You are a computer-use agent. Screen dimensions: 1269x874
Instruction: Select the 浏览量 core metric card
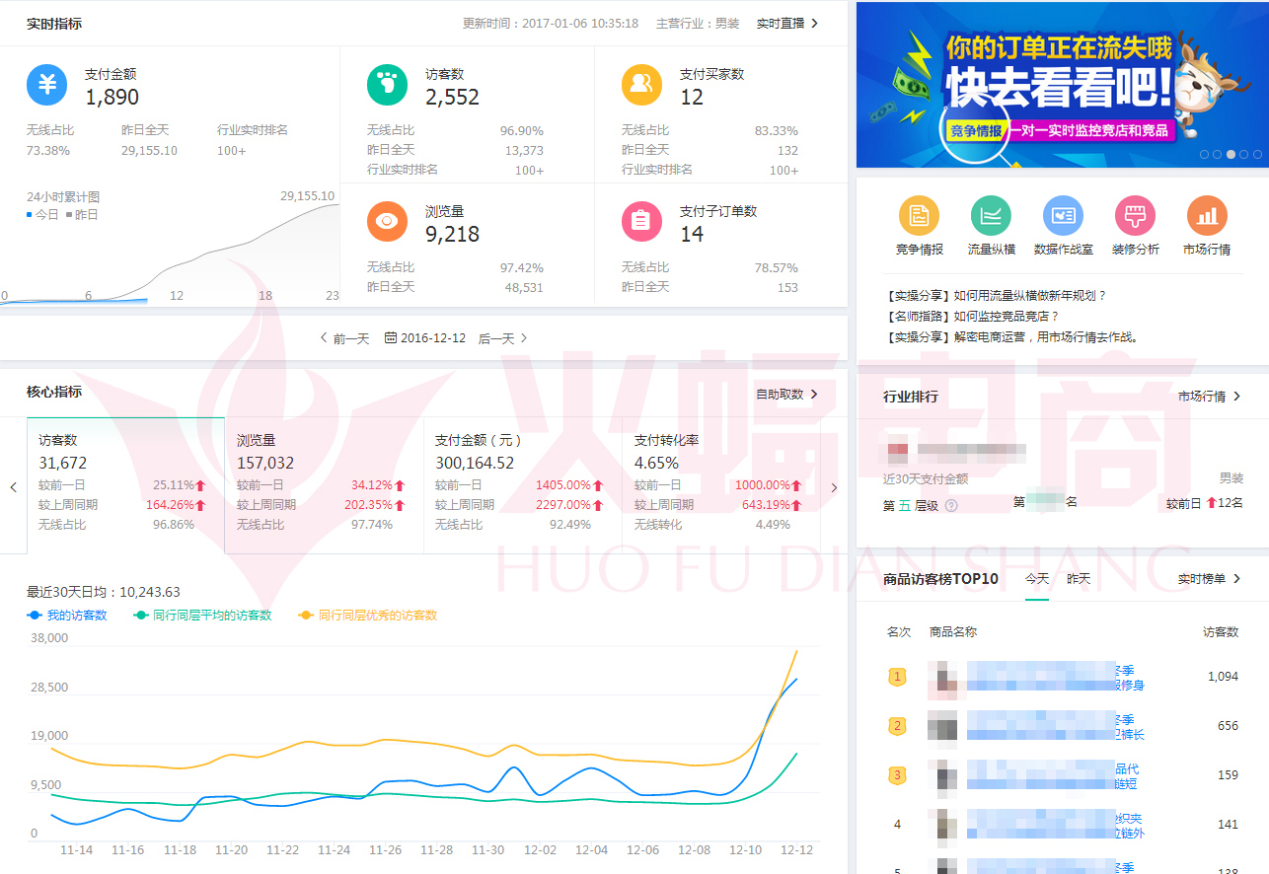pos(324,483)
